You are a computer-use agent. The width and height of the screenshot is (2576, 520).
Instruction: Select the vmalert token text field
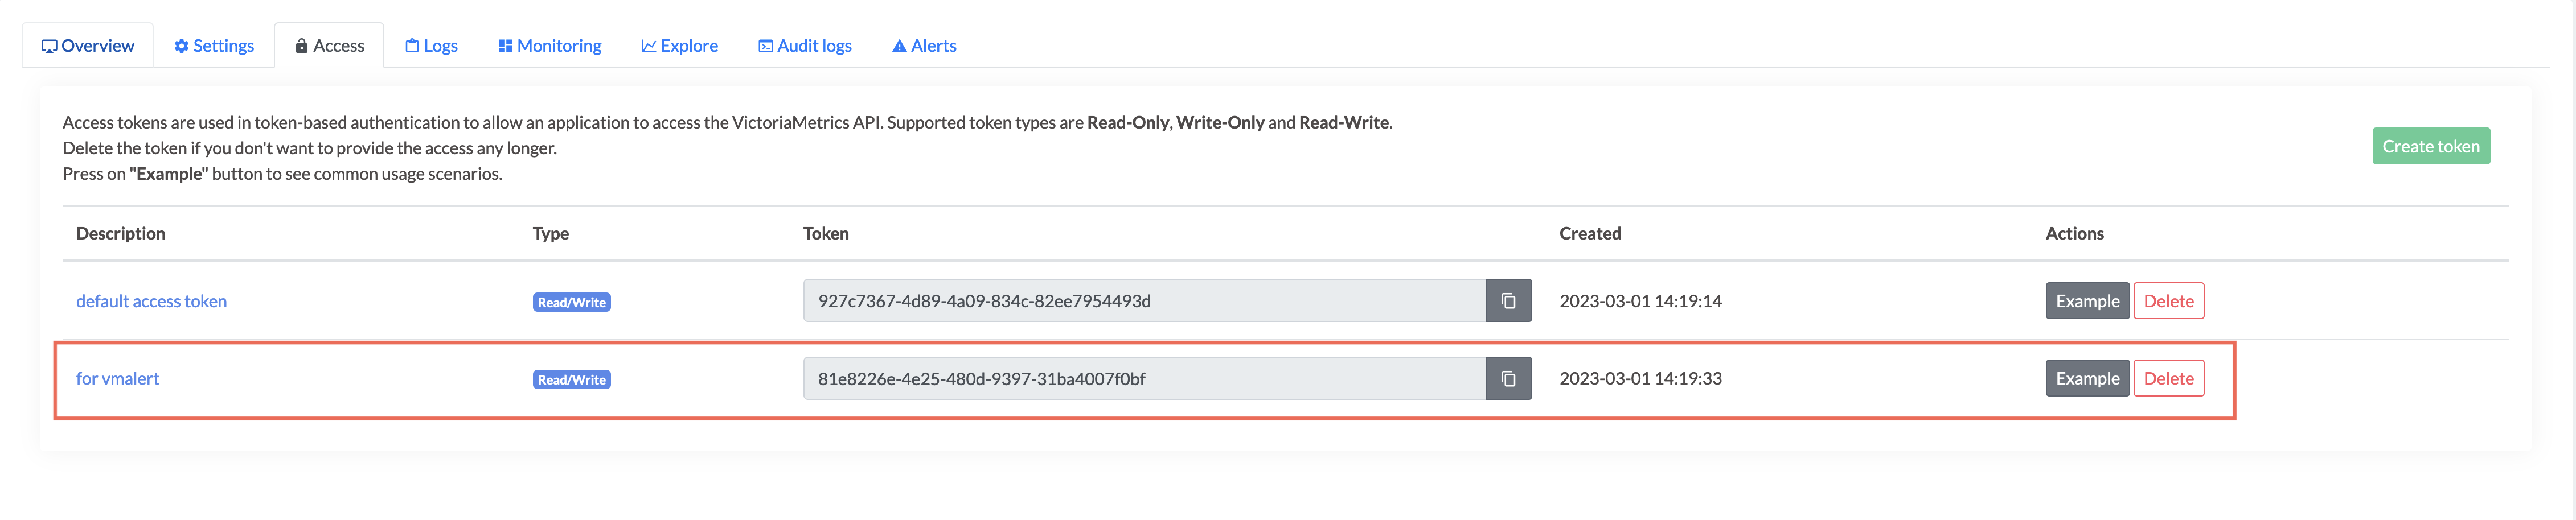click(x=1144, y=379)
